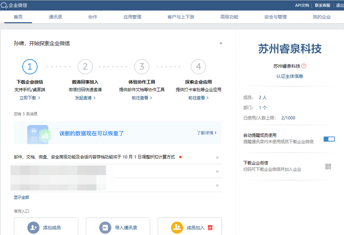
Task: Open the QR code for 下载企业微信
Action: (x=328, y=166)
